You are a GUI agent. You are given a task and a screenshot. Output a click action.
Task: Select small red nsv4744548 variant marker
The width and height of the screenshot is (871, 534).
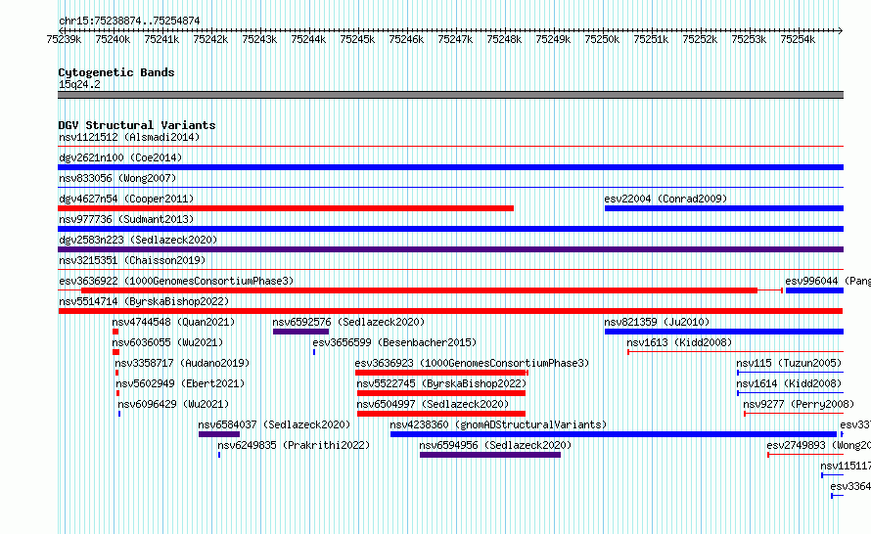115,332
